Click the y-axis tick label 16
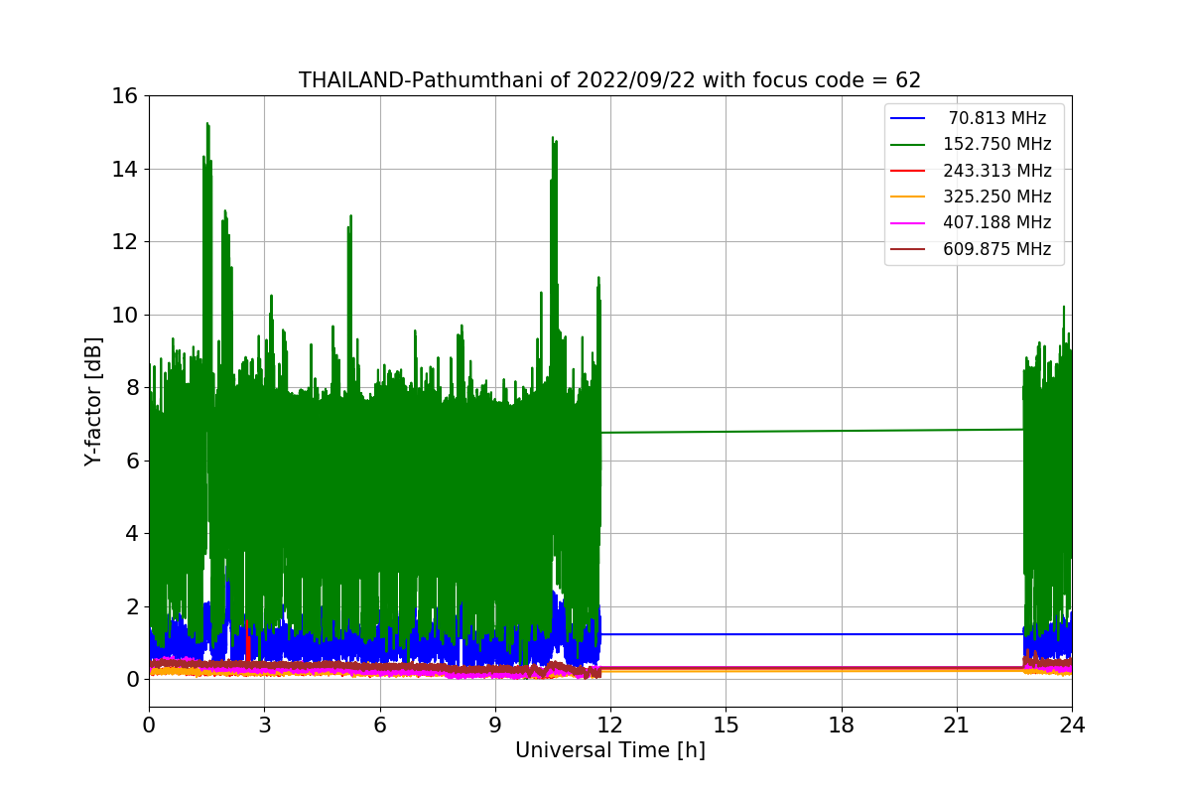The width and height of the screenshot is (1191, 794). 125,96
